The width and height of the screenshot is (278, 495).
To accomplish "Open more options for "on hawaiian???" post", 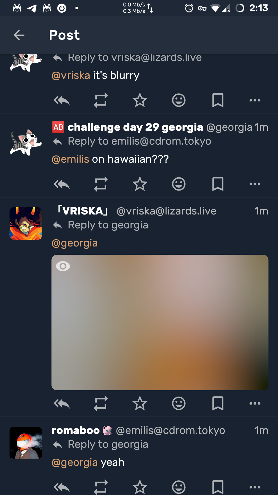I will click(255, 184).
